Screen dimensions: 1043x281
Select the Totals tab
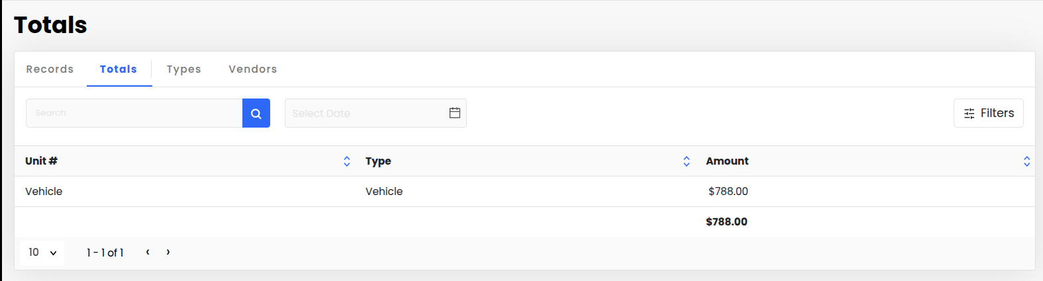pos(119,69)
